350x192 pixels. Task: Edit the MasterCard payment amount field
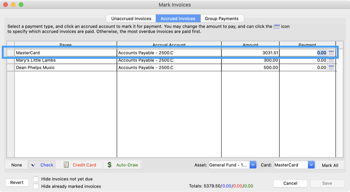pos(303,53)
